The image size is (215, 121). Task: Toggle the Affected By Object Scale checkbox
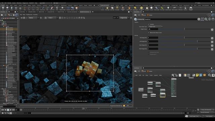[148, 33]
